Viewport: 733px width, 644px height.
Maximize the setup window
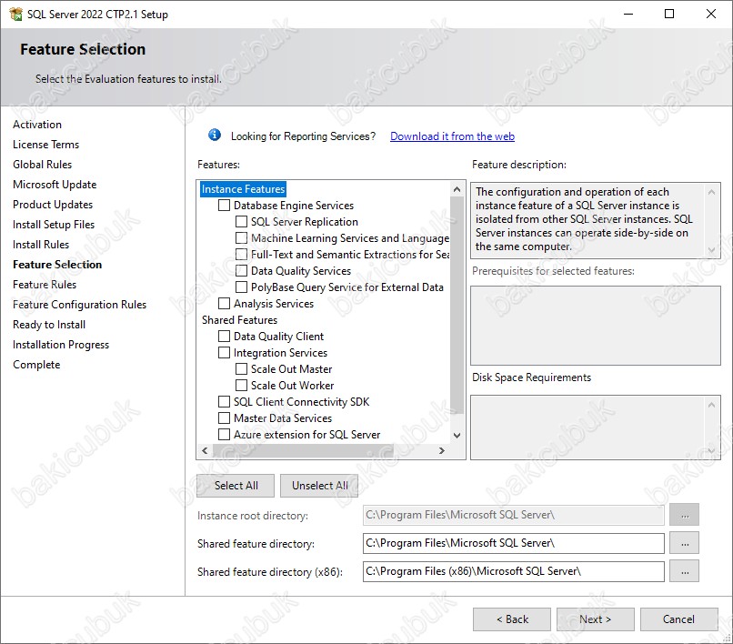point(669,14)
